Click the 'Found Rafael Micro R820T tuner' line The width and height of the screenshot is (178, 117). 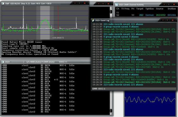(22, 42)
